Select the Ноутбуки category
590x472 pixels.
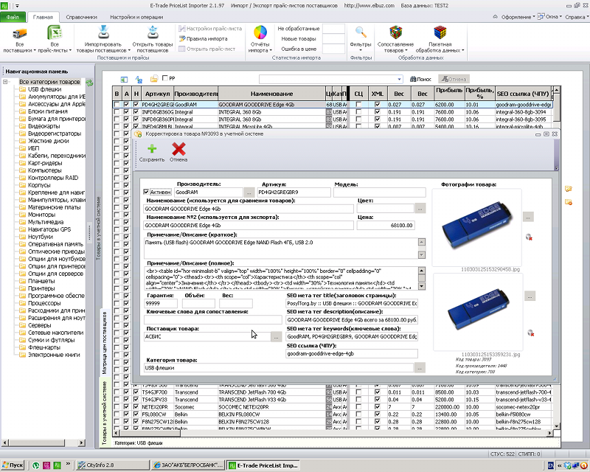(41, 237)
